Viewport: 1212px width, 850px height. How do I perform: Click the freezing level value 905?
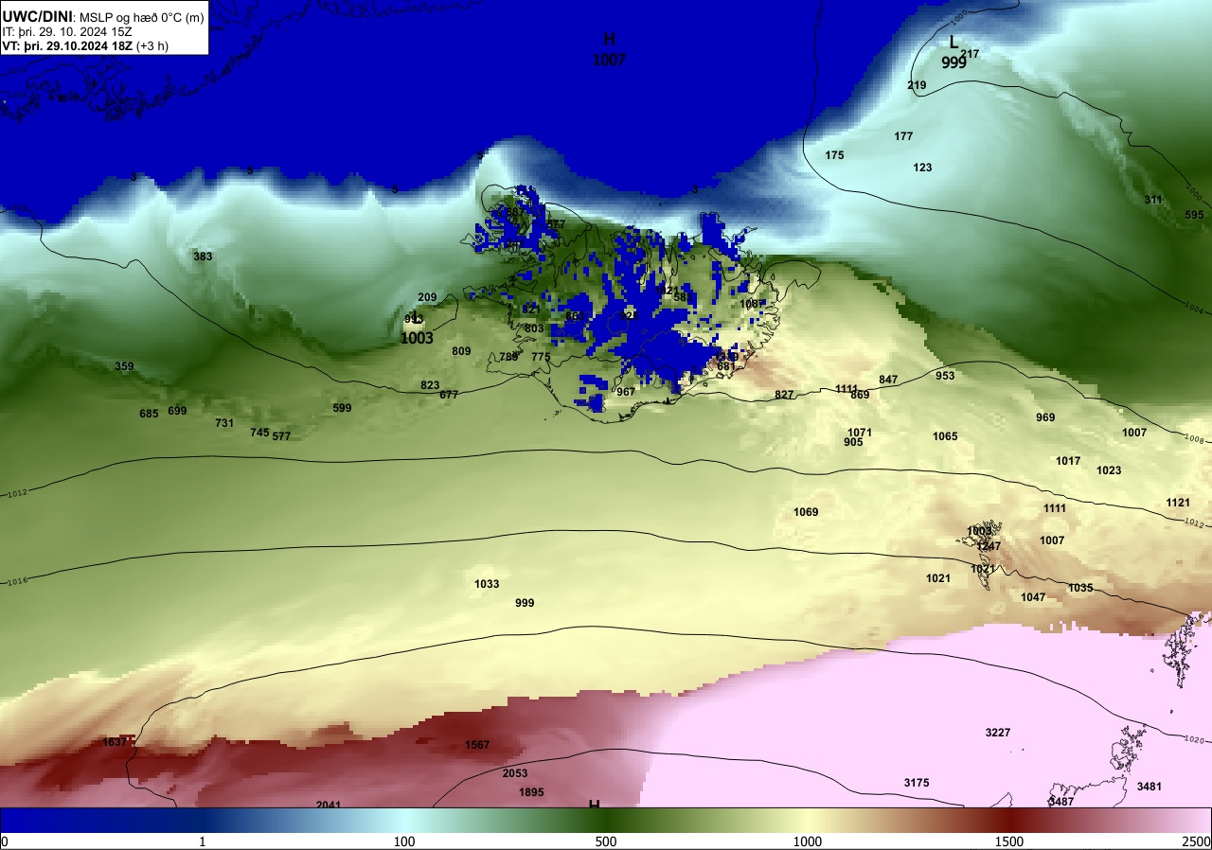853,442
